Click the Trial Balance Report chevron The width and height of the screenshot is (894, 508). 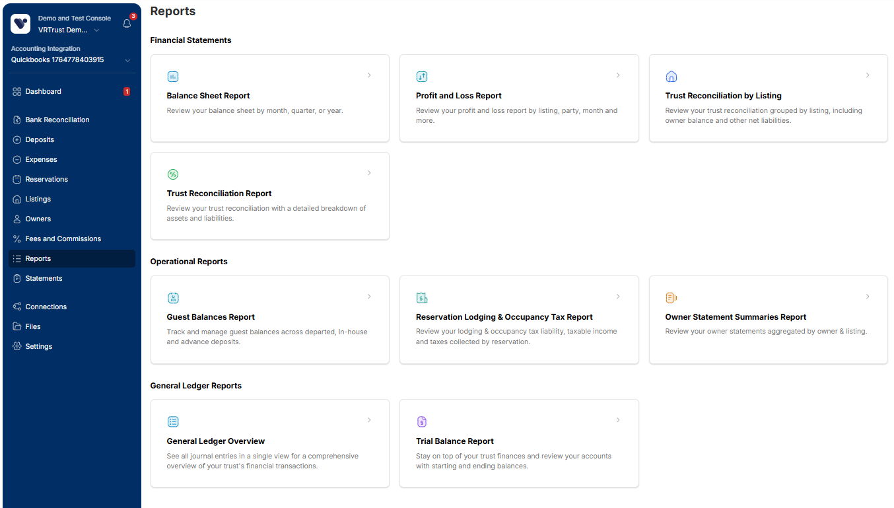click(618, 420)
